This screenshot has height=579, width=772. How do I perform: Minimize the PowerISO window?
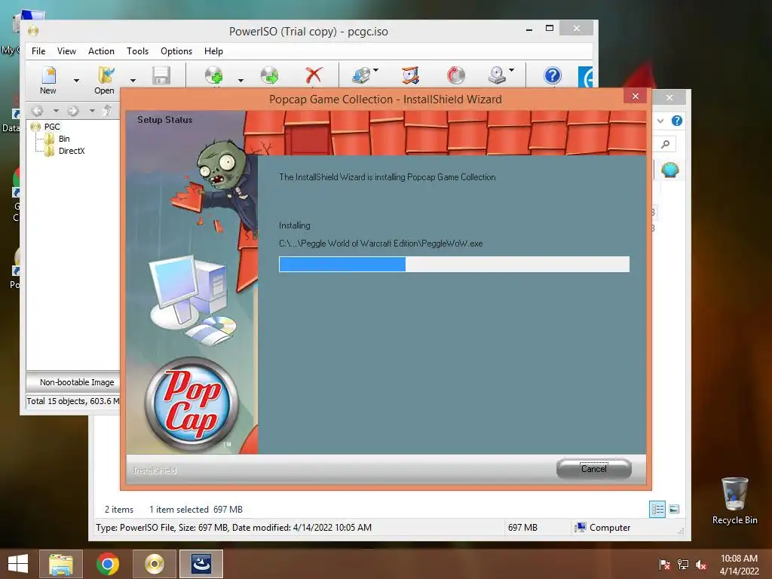529,29
